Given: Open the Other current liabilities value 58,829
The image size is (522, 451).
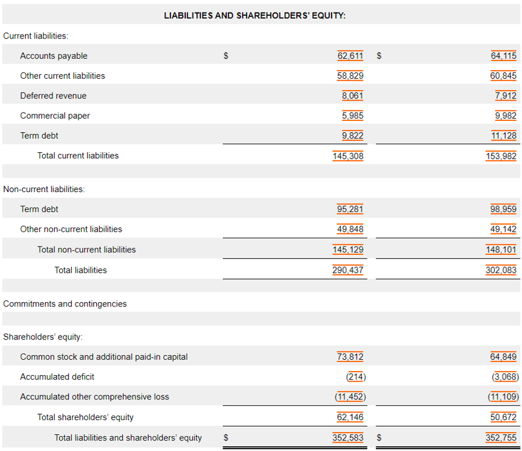Looking at the screenshot, I should click(x=350, y=76).
